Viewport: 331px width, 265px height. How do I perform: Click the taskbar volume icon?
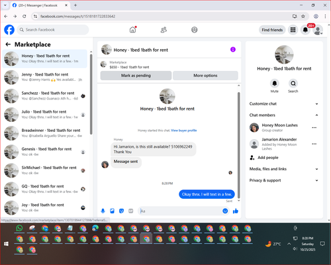[295, 249]
